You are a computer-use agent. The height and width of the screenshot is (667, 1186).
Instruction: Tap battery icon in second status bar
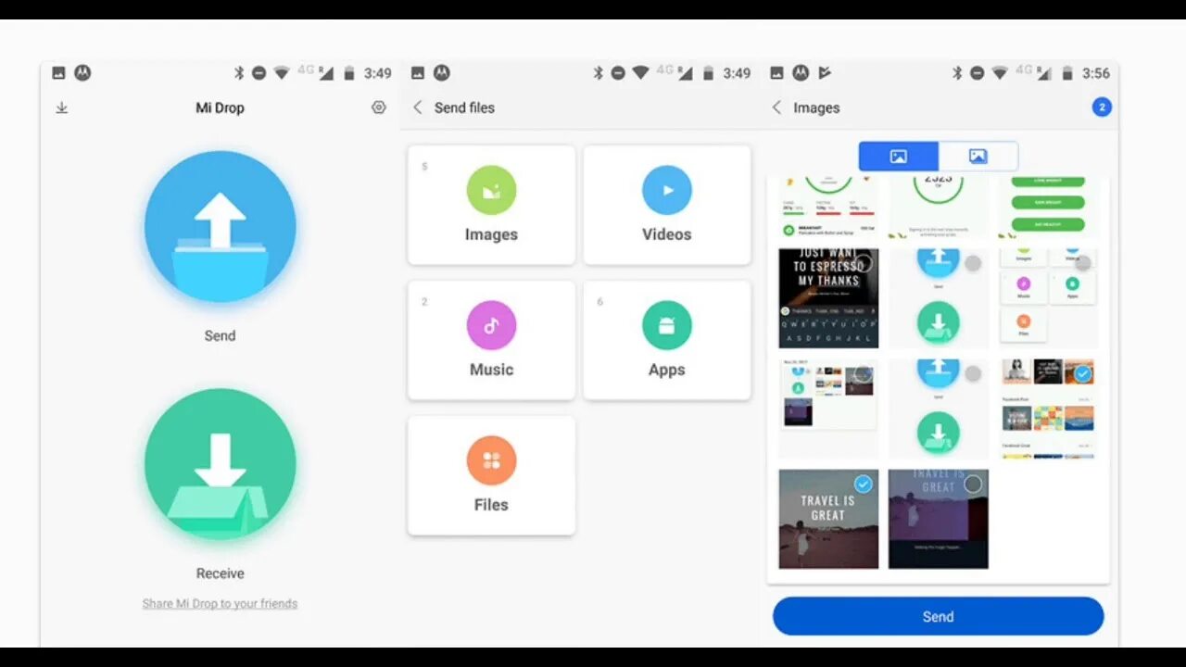click(x=709, y=73)
